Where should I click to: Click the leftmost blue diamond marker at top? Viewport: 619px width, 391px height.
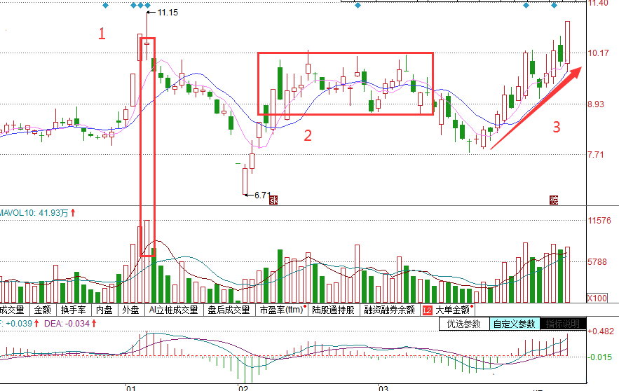105,6
